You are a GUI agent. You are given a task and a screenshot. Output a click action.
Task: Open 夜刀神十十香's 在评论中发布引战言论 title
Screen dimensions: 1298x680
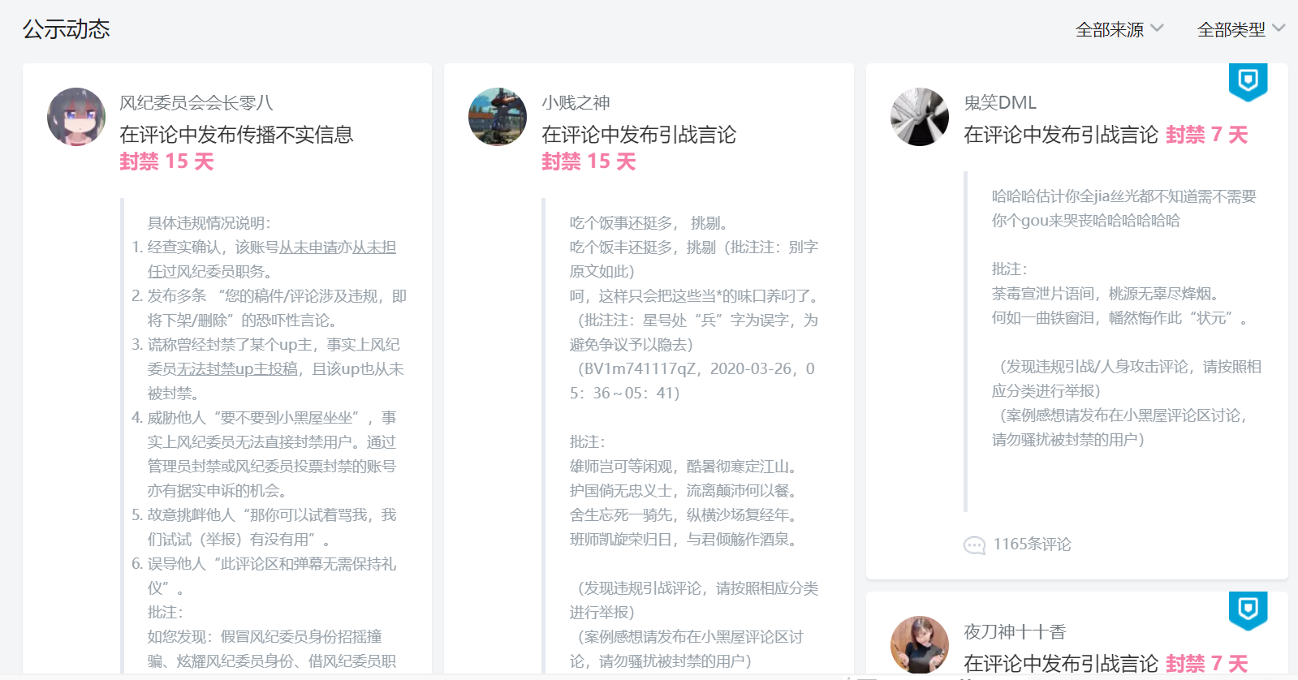point(1061,664)
